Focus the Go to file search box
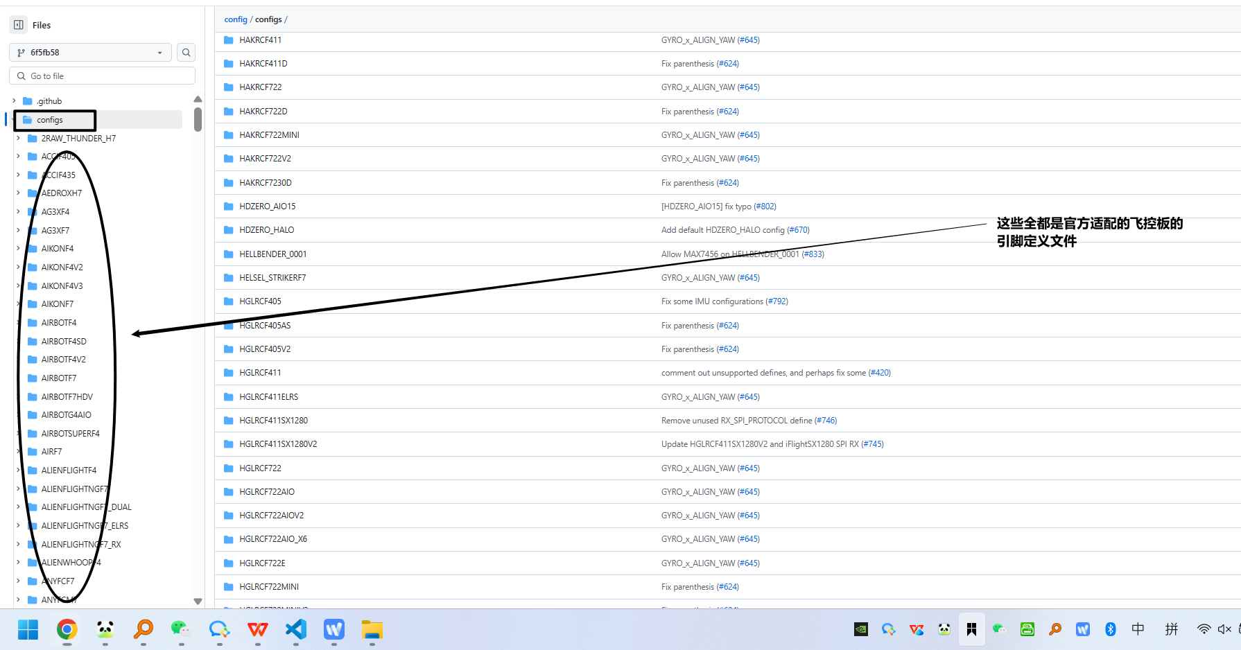 (103, 76)
